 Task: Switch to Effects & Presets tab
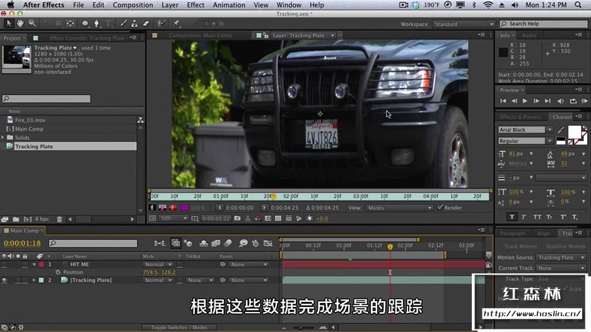tap(520, 117)
